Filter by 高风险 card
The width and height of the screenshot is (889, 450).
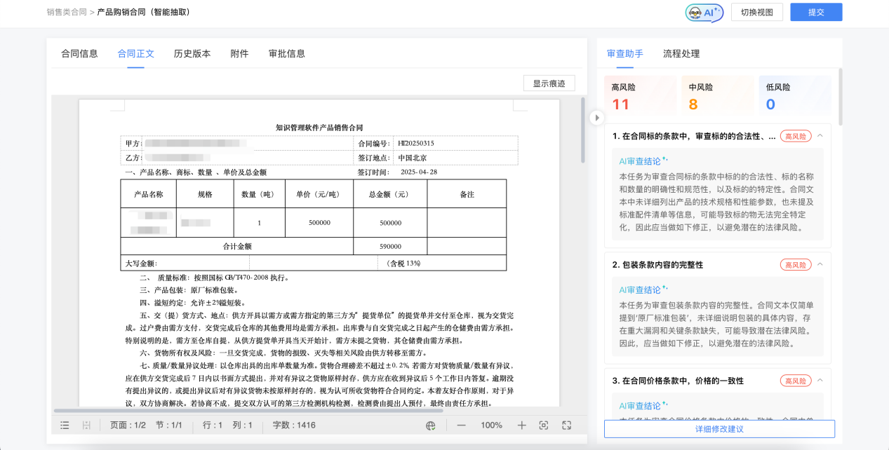tap(641, 95)
